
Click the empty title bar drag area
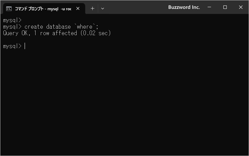(x=137, y=7)
